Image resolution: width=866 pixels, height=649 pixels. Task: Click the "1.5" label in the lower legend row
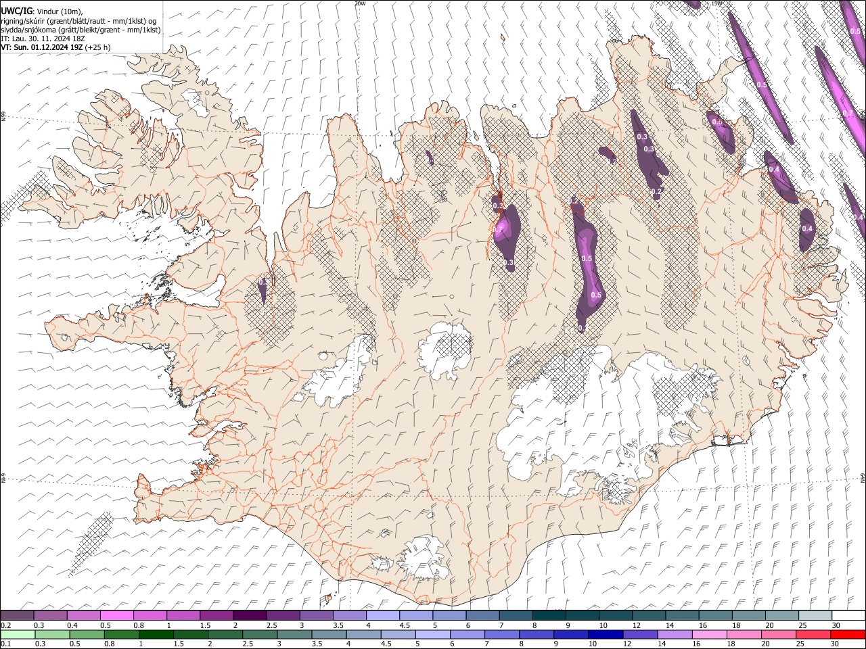(179, 644)
